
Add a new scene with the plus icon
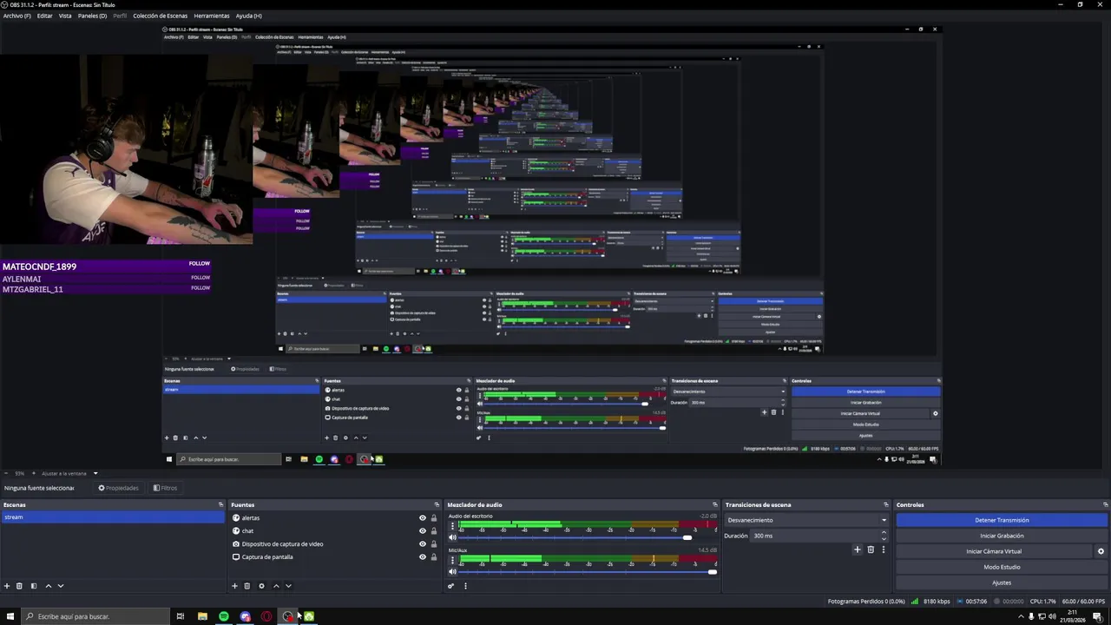(7, 586)
